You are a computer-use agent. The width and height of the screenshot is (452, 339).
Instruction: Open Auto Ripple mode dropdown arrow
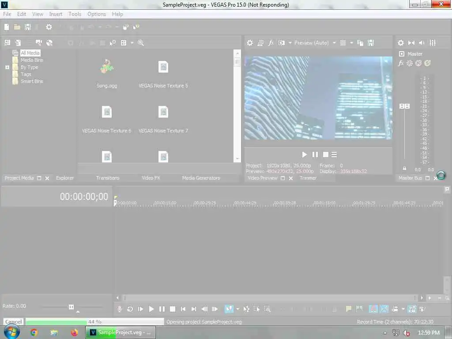(403, 309)
